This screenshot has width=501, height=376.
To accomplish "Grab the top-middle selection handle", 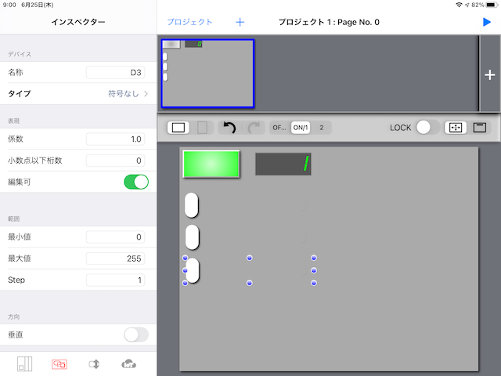I will pyautogui.click(x=250, y=258).
